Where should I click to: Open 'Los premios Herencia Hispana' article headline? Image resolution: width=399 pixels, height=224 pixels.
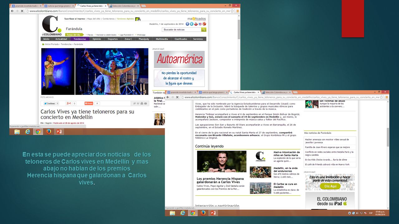pyautogui.click(x=220, y=180)
